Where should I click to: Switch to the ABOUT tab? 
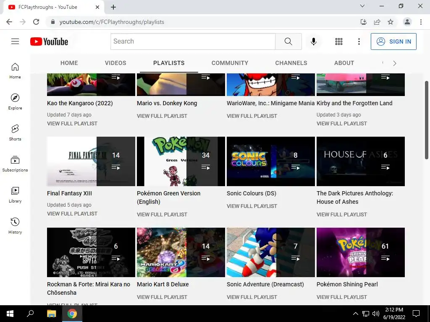[x=344, y=63]
